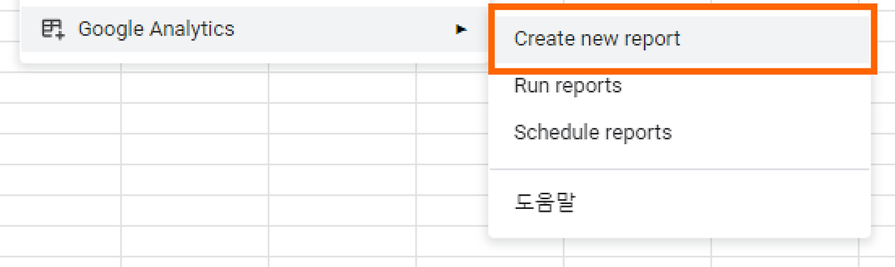This screenshot has width=895, height=267.
Task: Select the cell below the Google Analytics text
Action: (x=194, y=87)
